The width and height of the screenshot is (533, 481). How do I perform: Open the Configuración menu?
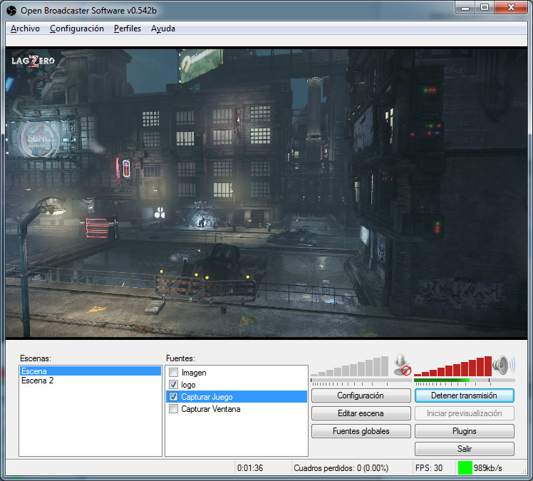tap(77, 29)
